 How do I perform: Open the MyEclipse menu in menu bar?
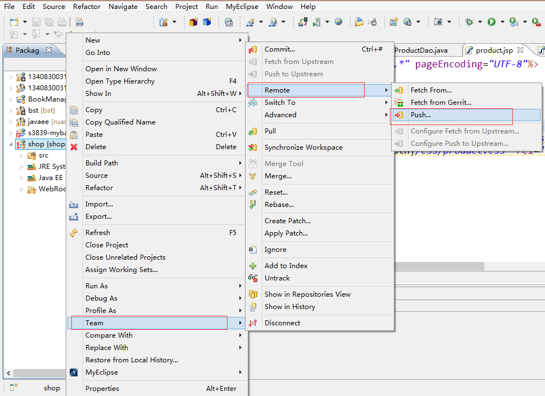point(242,7)
